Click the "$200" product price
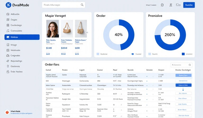The width and height of the screenshot is (203, 118). click(x=77, y=48)
